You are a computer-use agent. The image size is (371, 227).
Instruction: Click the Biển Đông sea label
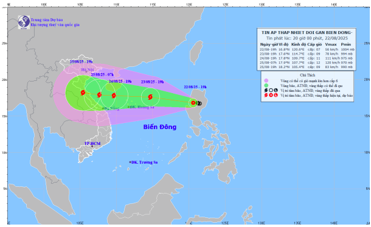tap(160, 127)
